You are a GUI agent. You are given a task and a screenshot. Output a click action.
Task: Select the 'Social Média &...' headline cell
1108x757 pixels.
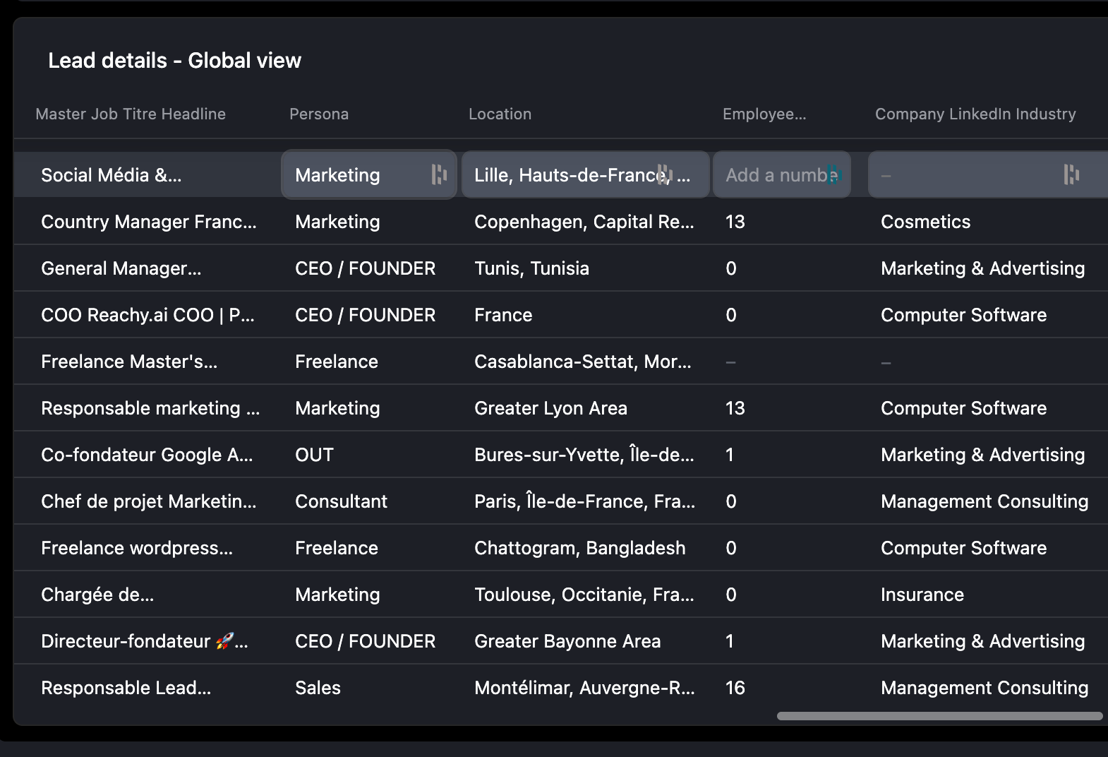point(112,175)
